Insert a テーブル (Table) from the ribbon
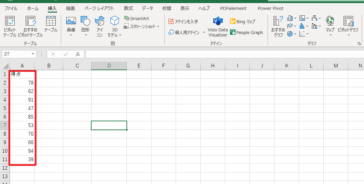 pos(51,24)
